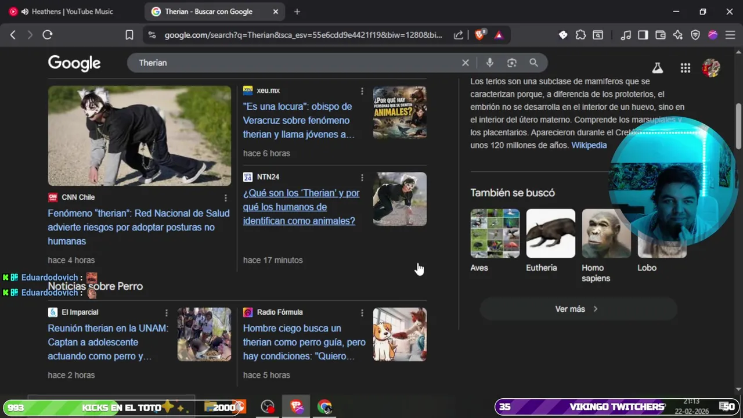Open options for the xeu.mx result
This screenshot has height=418, width=743.
coord(362,91)
